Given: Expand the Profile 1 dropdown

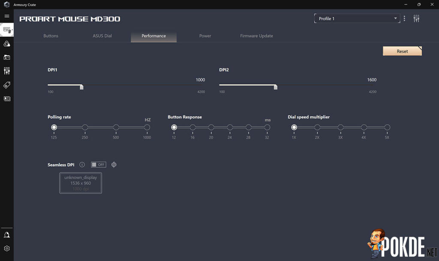Looking at the screenshot, I should 357,18.
